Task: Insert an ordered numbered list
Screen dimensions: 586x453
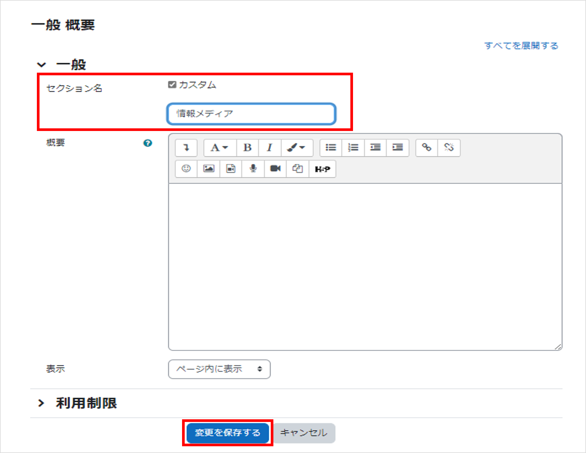Action: [353, 147]
